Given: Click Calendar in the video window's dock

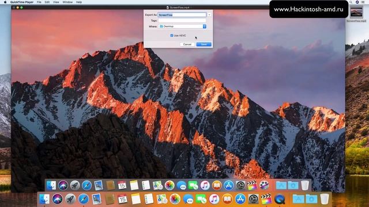Looking at the screenshot, I should pyautogui.click(x=122, y=185).
